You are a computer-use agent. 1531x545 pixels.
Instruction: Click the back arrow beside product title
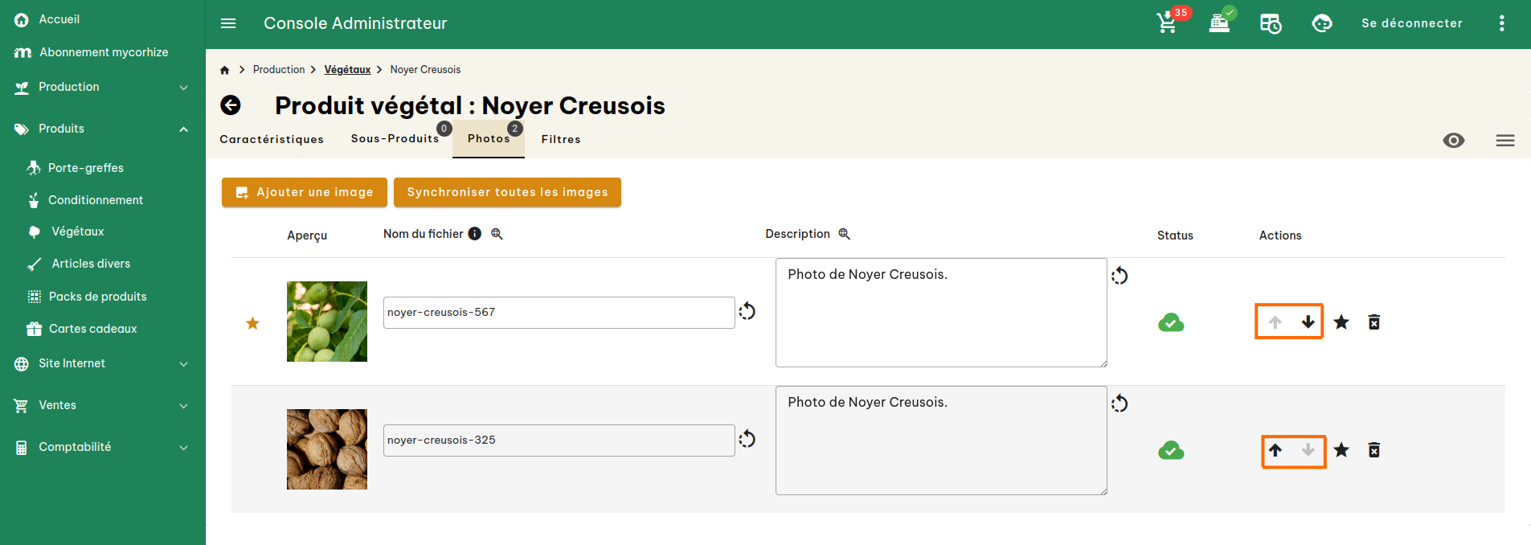pyautogui.click(x=231, y=105)
